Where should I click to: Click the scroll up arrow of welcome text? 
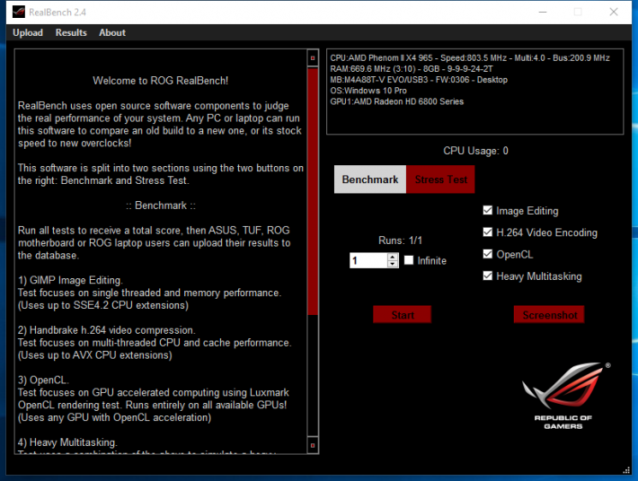313,58
